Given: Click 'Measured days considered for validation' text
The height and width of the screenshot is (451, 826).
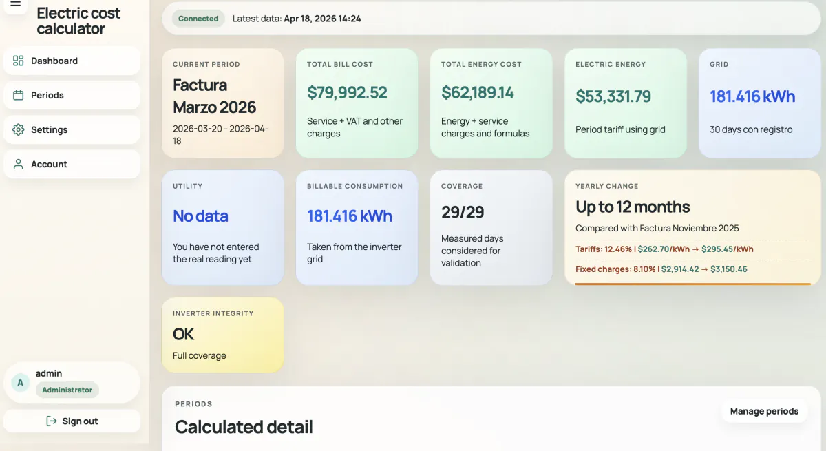Looking at the screenshot, I should pyautogui.click(x=472, y=251).
